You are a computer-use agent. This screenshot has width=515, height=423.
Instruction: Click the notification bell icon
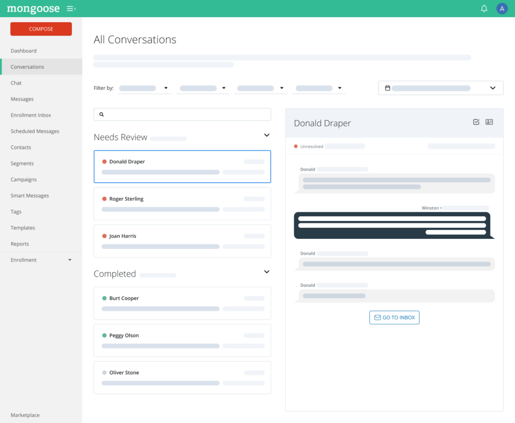click(484, 9)
